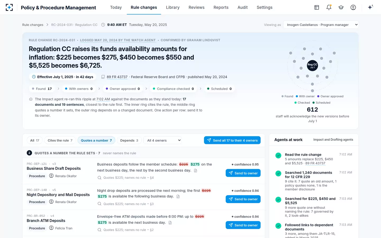Toggle the Cites the rule filter chip
Image resolution: width=381 pixels, height=238 pixels.
click(x=60, y=140)
